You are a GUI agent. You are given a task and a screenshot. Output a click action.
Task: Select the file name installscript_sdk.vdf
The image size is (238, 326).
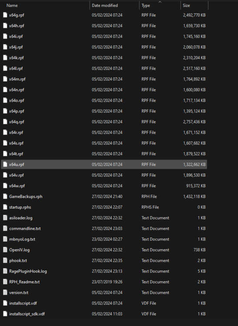coord(27,314)
